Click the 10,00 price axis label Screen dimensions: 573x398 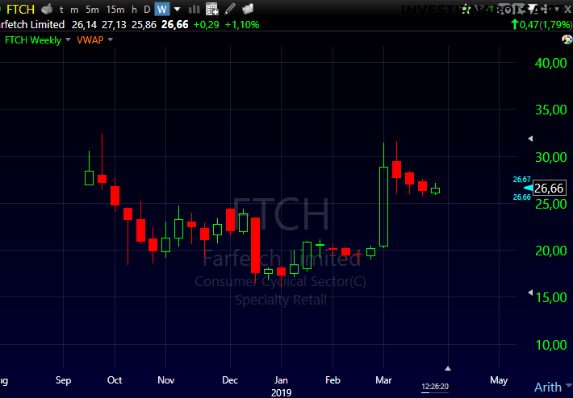click(x=550, y=345)
